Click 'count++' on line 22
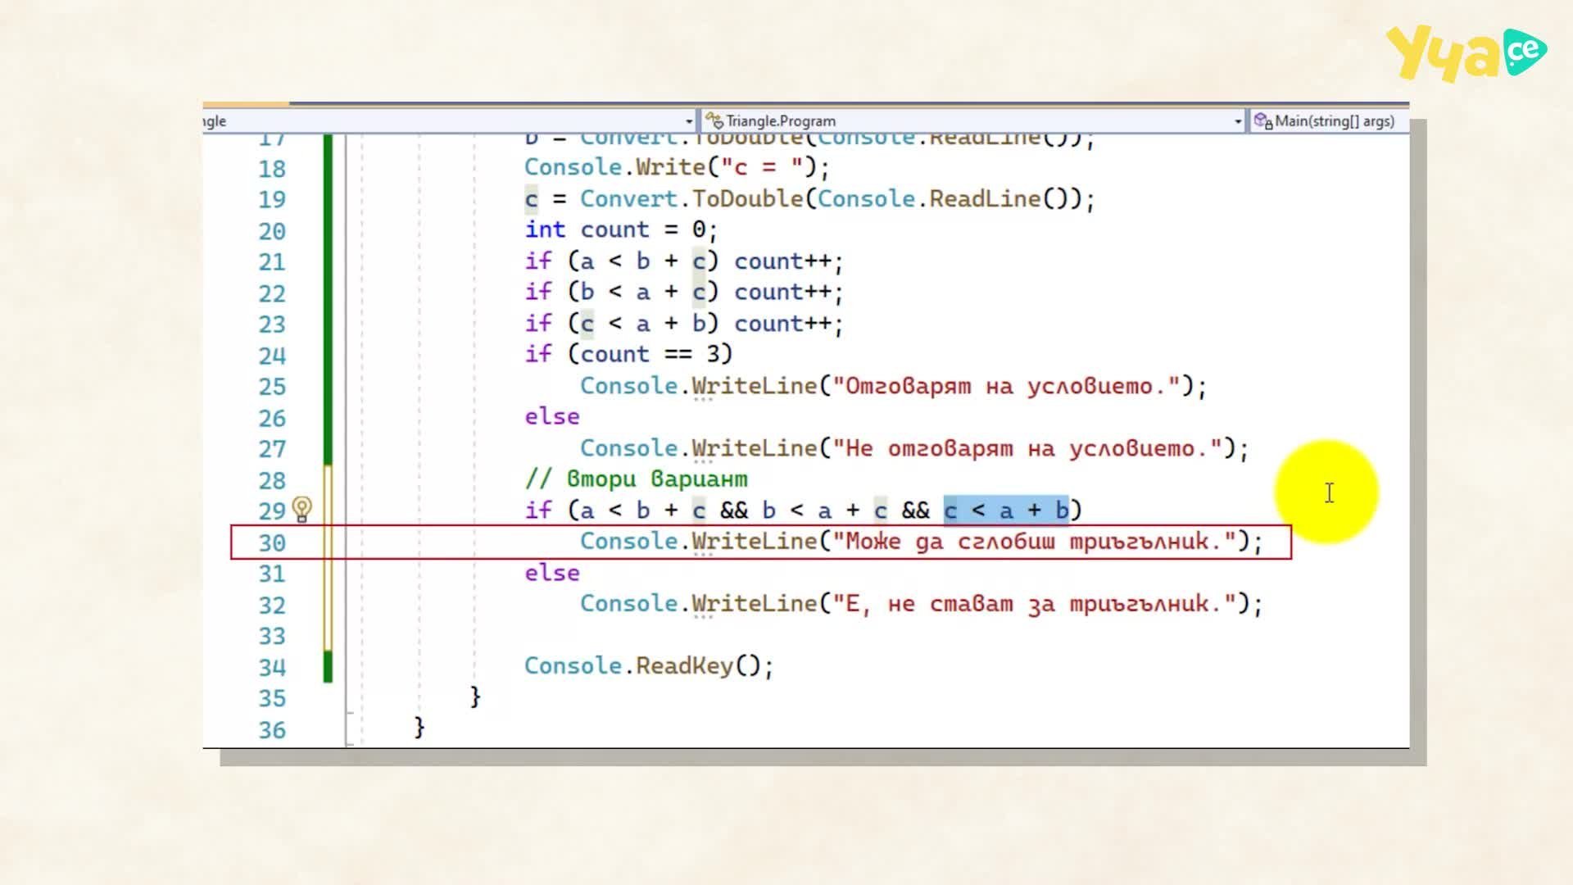The height and width of the screenshot is (885, 1573). (x=782, y=292)
